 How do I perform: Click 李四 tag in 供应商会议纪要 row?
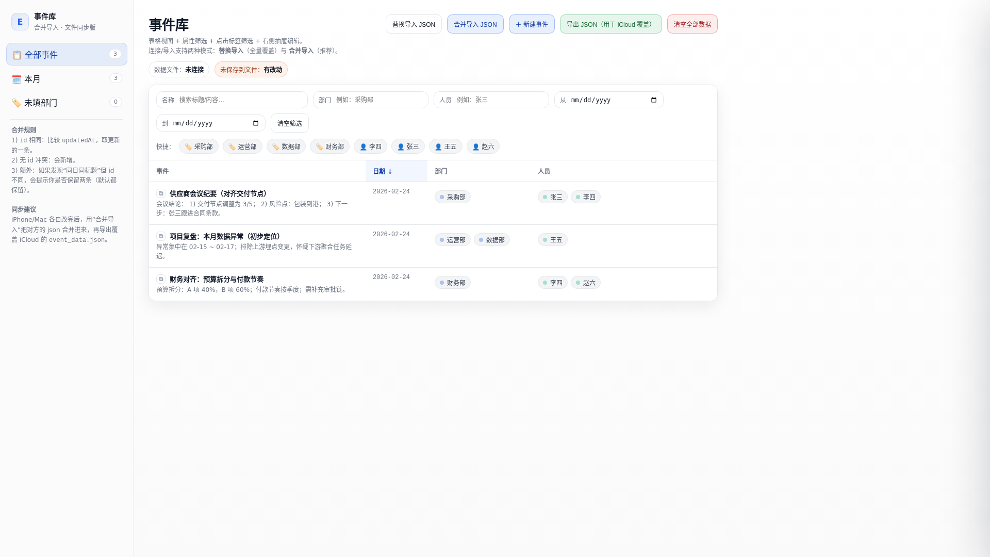586,197
